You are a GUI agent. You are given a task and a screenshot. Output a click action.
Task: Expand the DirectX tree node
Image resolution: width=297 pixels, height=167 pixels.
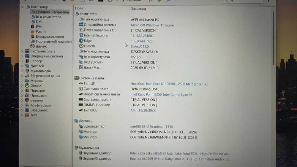(x=22, y=86)
